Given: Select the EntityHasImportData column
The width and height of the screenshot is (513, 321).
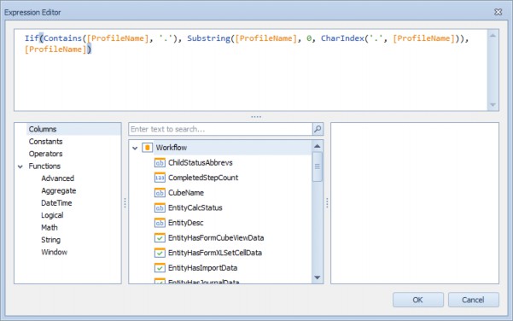Looking at the screenshot, I should tap(202, 268).
